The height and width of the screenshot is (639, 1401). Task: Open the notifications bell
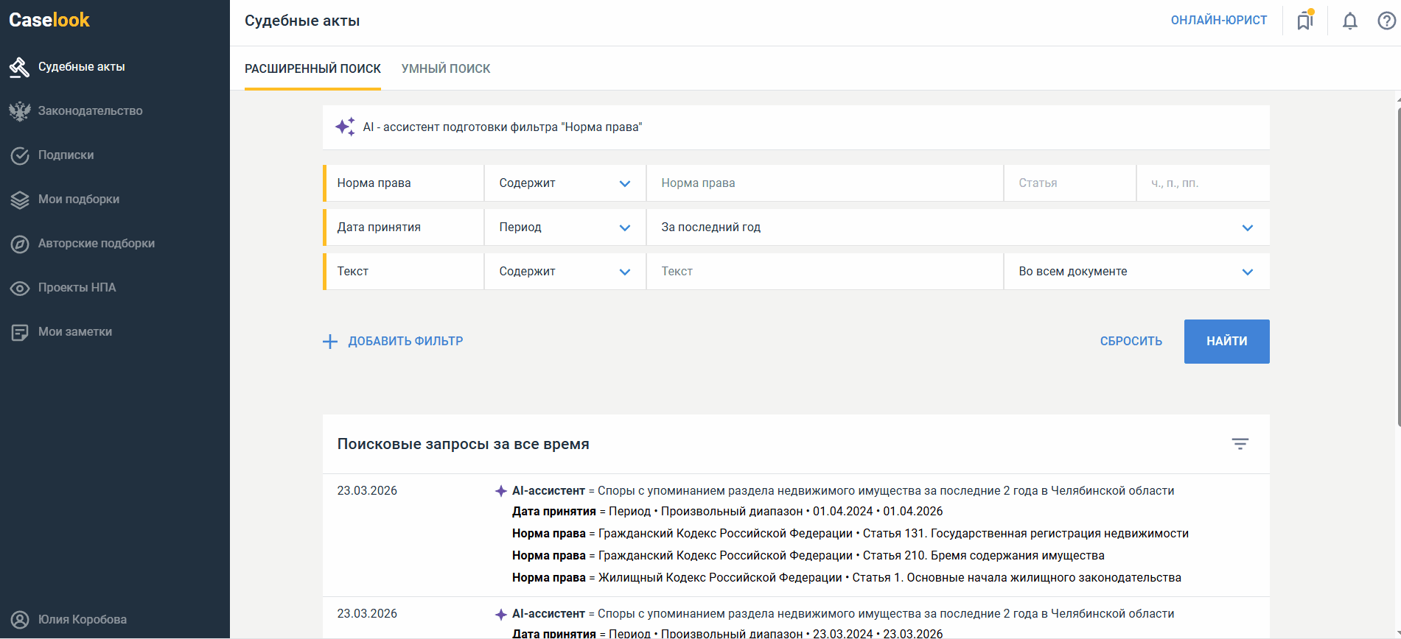click(1349, 21)
